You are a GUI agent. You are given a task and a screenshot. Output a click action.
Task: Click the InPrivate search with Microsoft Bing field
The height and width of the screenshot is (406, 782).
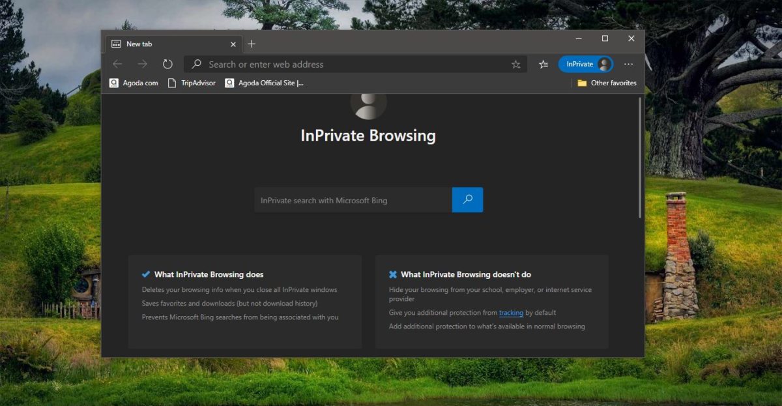click(352, 199)
